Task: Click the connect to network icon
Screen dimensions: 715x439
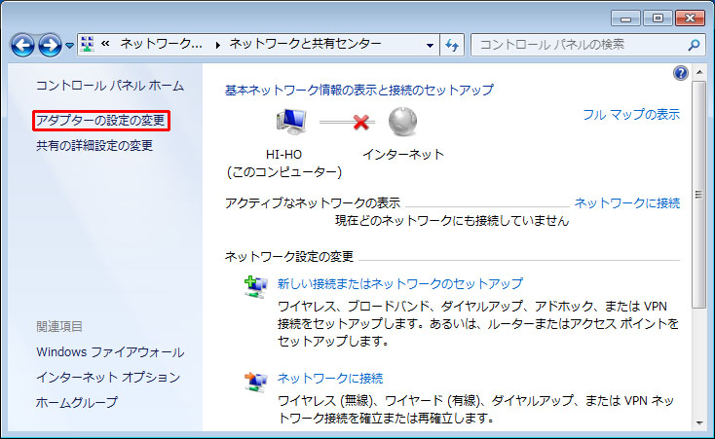Action: tap(256, 382)
